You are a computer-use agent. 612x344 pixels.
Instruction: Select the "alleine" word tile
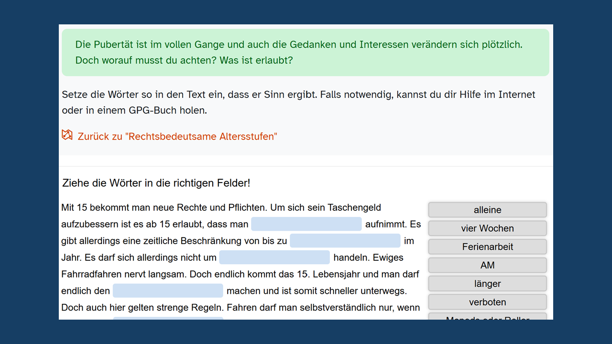coord(487,210)
